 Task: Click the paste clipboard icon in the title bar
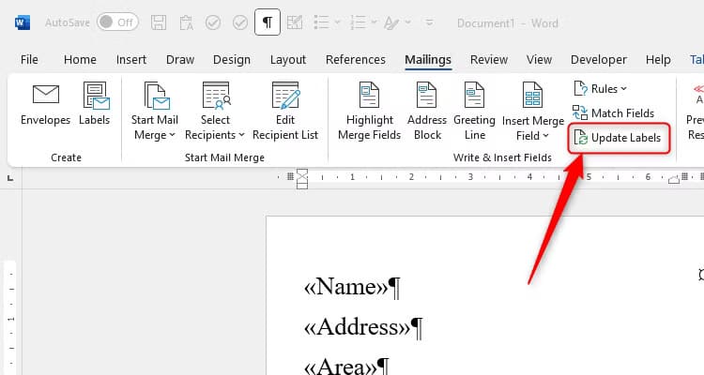186,22
